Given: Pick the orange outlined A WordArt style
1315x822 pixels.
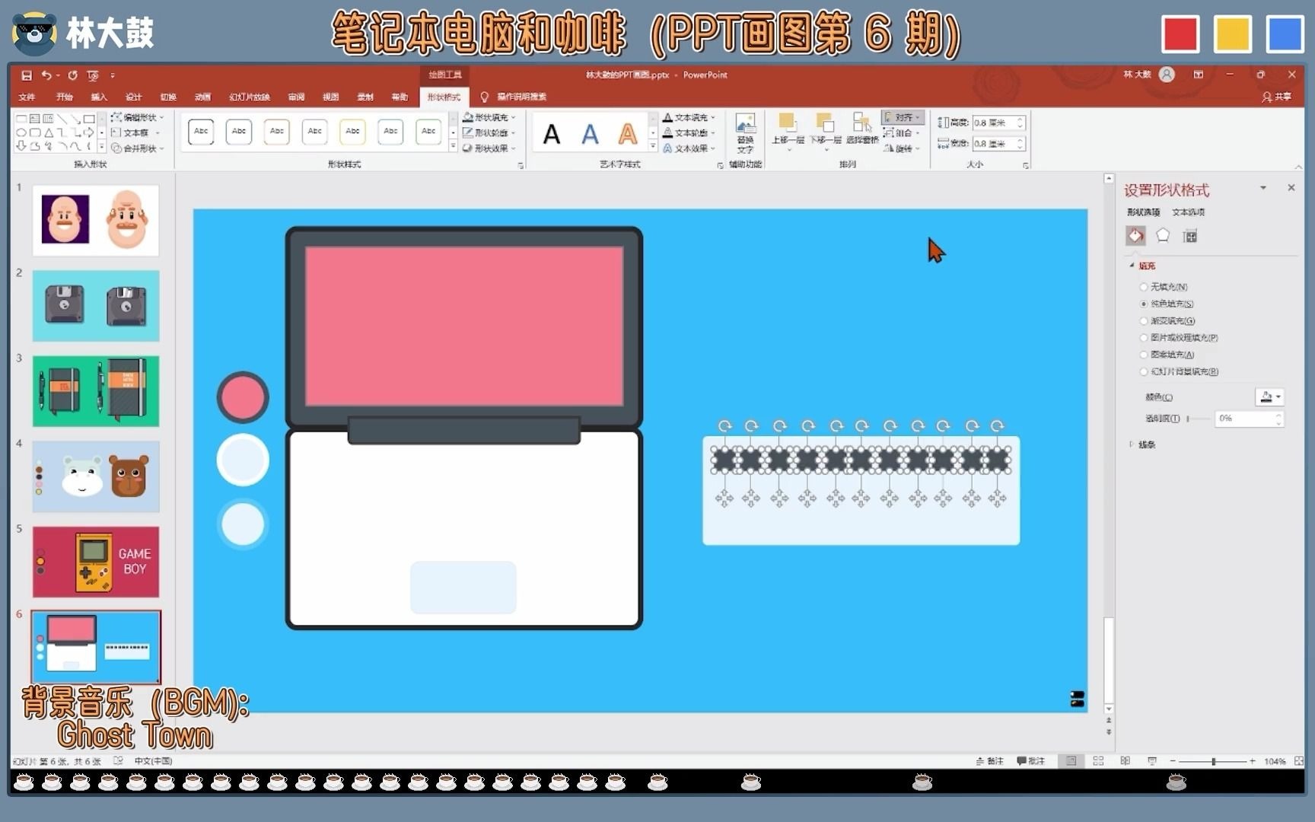Looking at the screenshot, I should point(628,135).
